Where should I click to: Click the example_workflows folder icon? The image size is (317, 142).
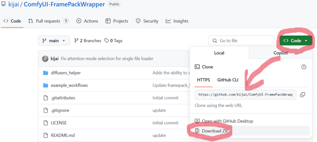pos(46,86)
